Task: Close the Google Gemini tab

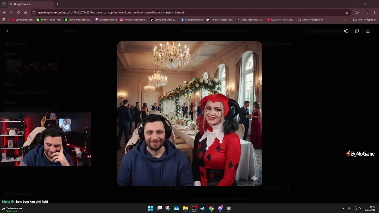Action: click(x=50, y=4)
